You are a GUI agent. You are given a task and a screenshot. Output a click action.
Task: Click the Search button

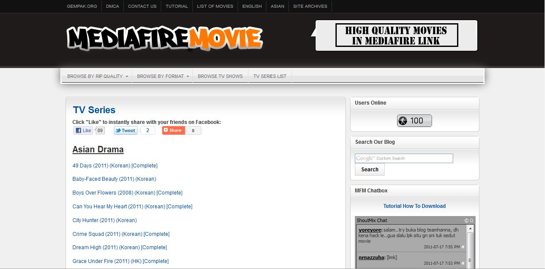(370, 170)
